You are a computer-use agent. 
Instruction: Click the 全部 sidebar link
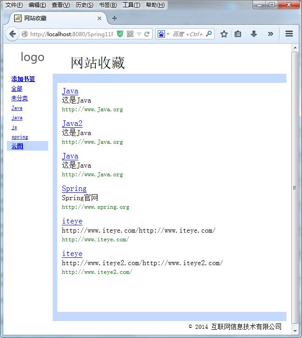click(17, 88)
